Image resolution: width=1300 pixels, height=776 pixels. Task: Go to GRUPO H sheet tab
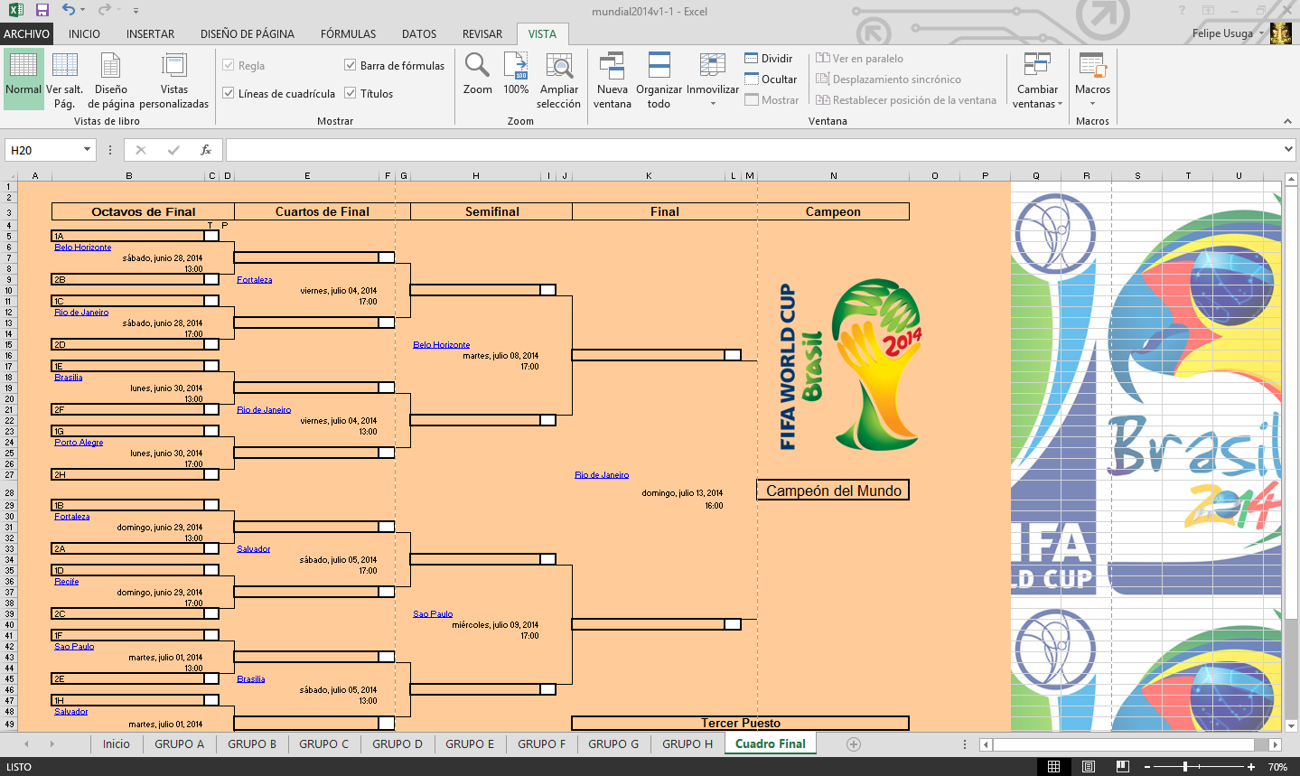[x=687, y=743]
